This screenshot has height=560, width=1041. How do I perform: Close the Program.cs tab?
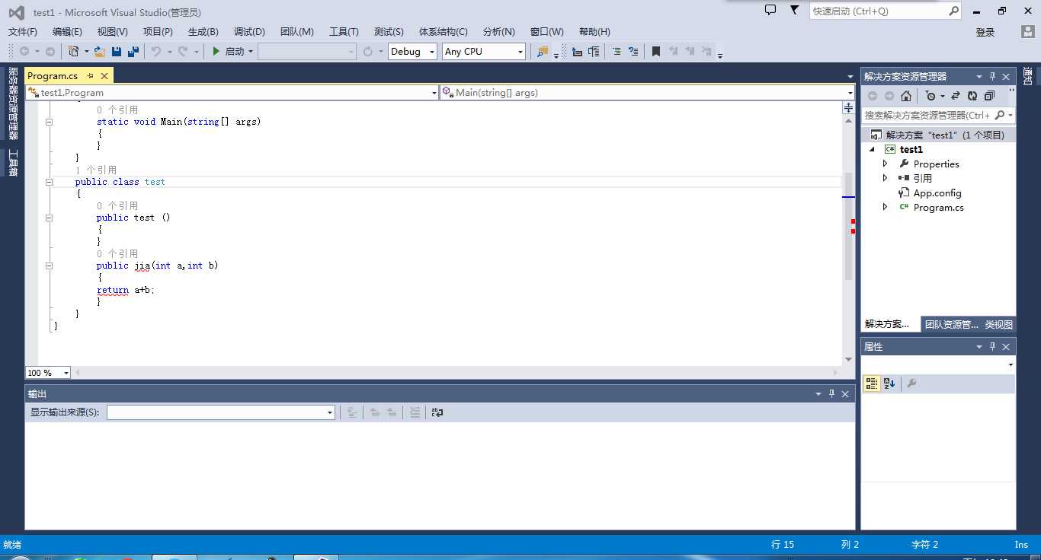click(x=104, y=75)
